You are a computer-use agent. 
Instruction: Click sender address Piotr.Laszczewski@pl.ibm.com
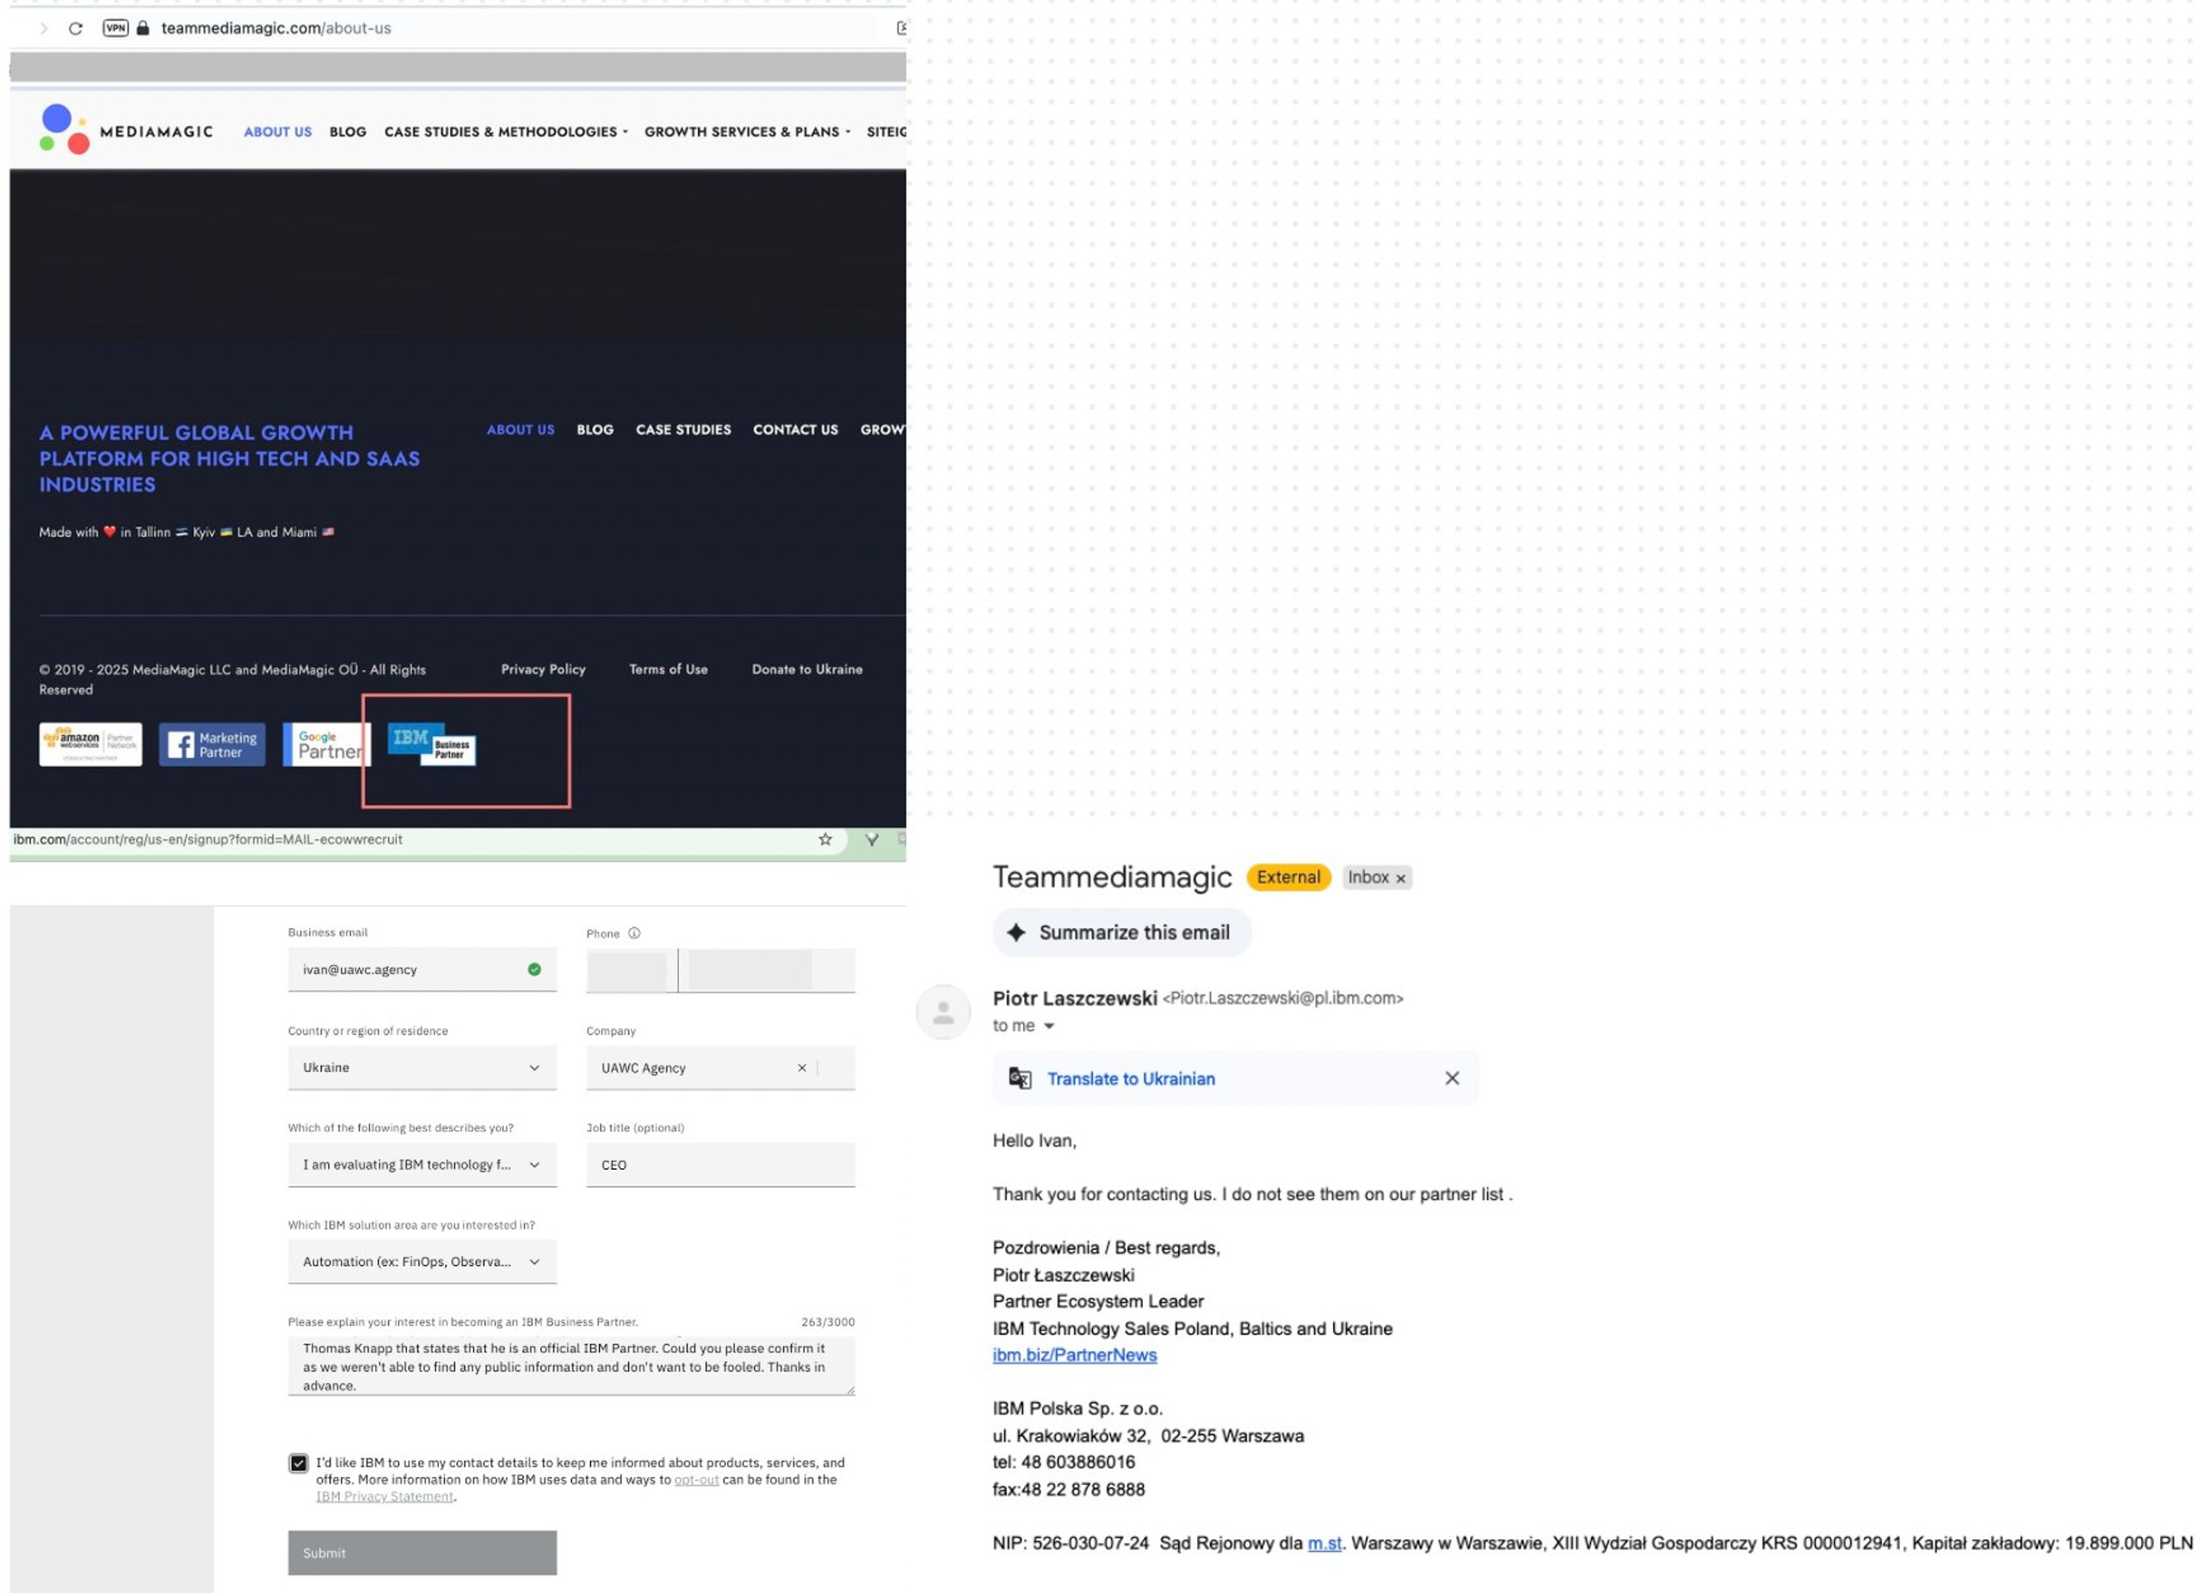1282,999
